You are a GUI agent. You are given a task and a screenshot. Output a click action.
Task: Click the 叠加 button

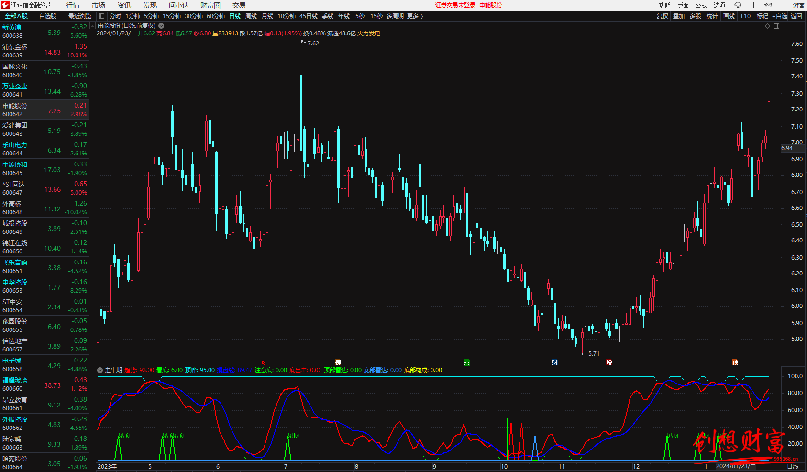click(679, 16)
